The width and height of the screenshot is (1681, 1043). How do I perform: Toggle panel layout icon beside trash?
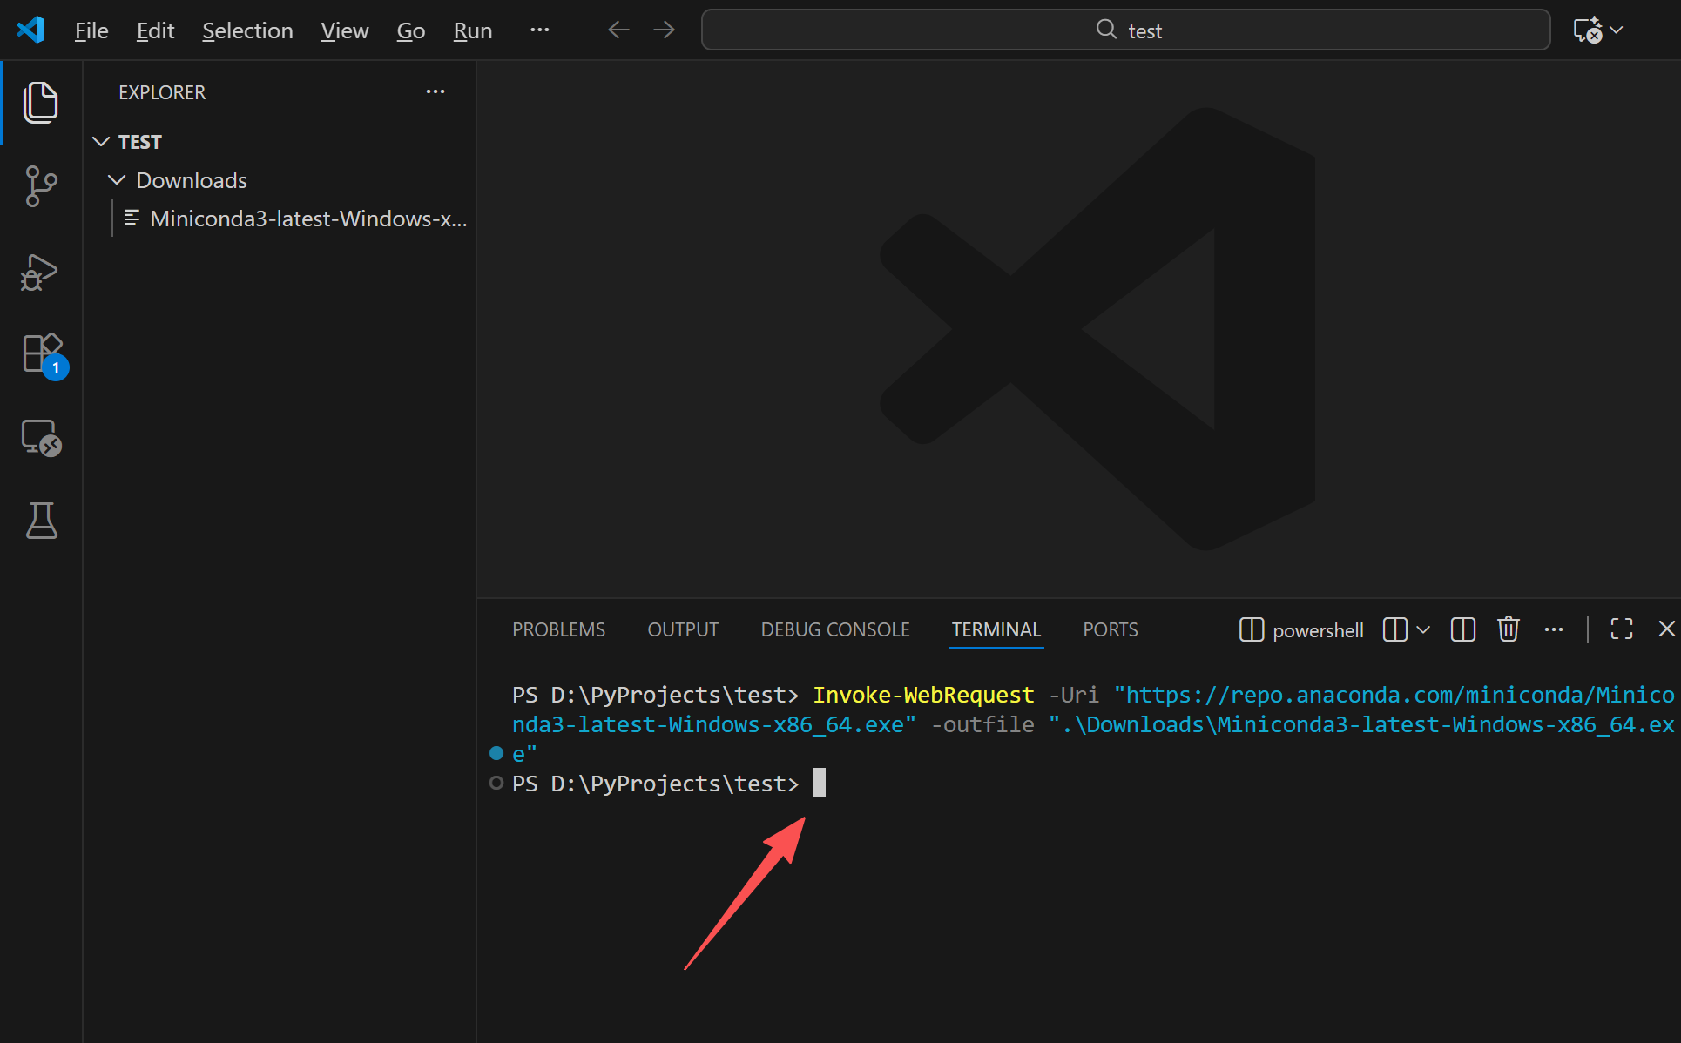1462,629
